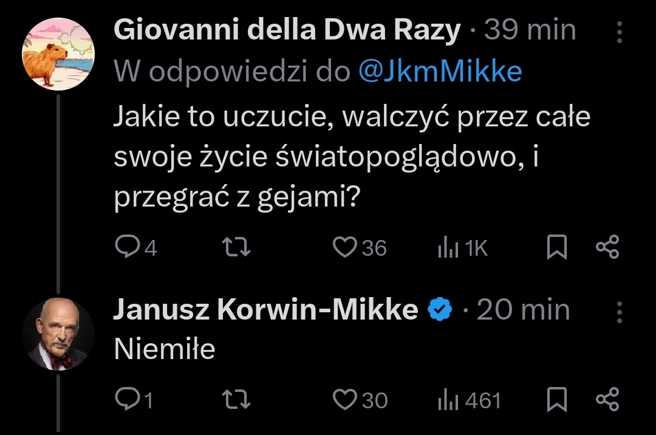View analytics for the 461 views tweet
656x435 pixels.
point(448,399)
